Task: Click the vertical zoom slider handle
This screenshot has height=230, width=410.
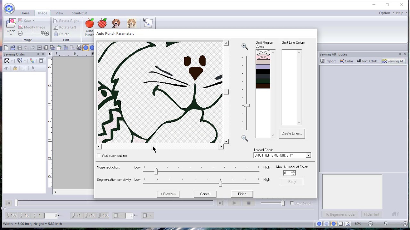Action: (246, 105)
